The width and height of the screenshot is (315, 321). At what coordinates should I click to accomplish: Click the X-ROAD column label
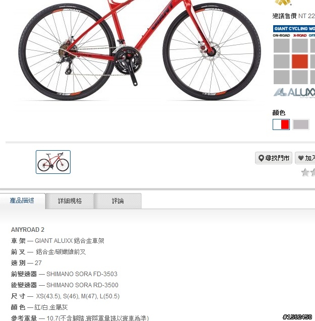pos(300,35)
